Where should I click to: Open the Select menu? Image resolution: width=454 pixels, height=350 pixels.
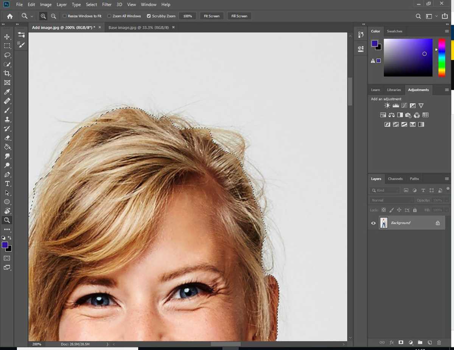pyautogui.click(x=92, y=5)
